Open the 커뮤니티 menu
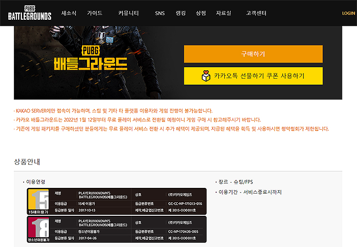The image size is (357, 247). tap(128, 13)
